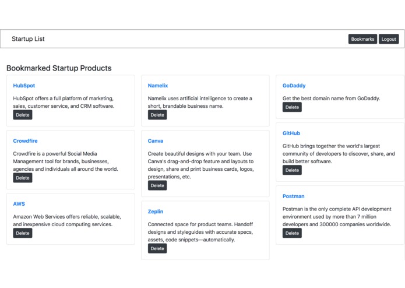
Task: Delete the Namelix bookmark
Action: click(157, 115)
